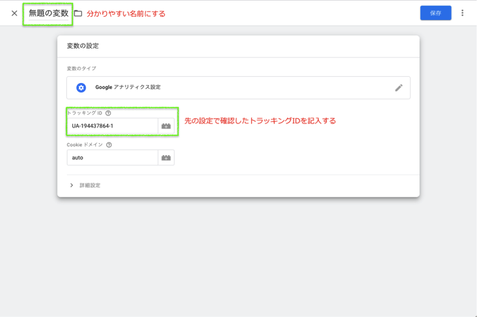Edit variable type with the pencil icon
Viewport: 477px width, 317px height.
point(399,88)
